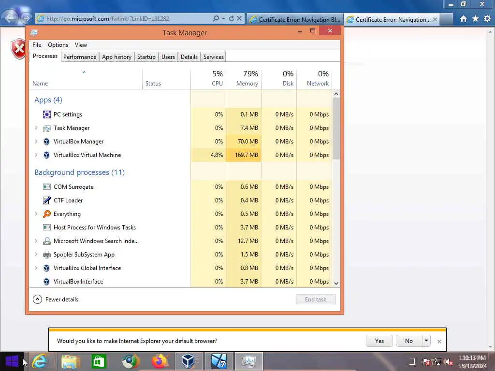
Task: Click the Microsoft Windows Search Indexer icon
Action: pyautogui.click(x=47, y=241)
